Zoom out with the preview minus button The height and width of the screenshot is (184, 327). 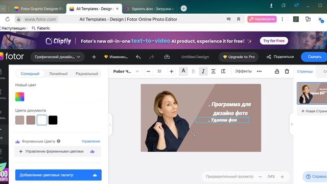click(x=260, y=177)
